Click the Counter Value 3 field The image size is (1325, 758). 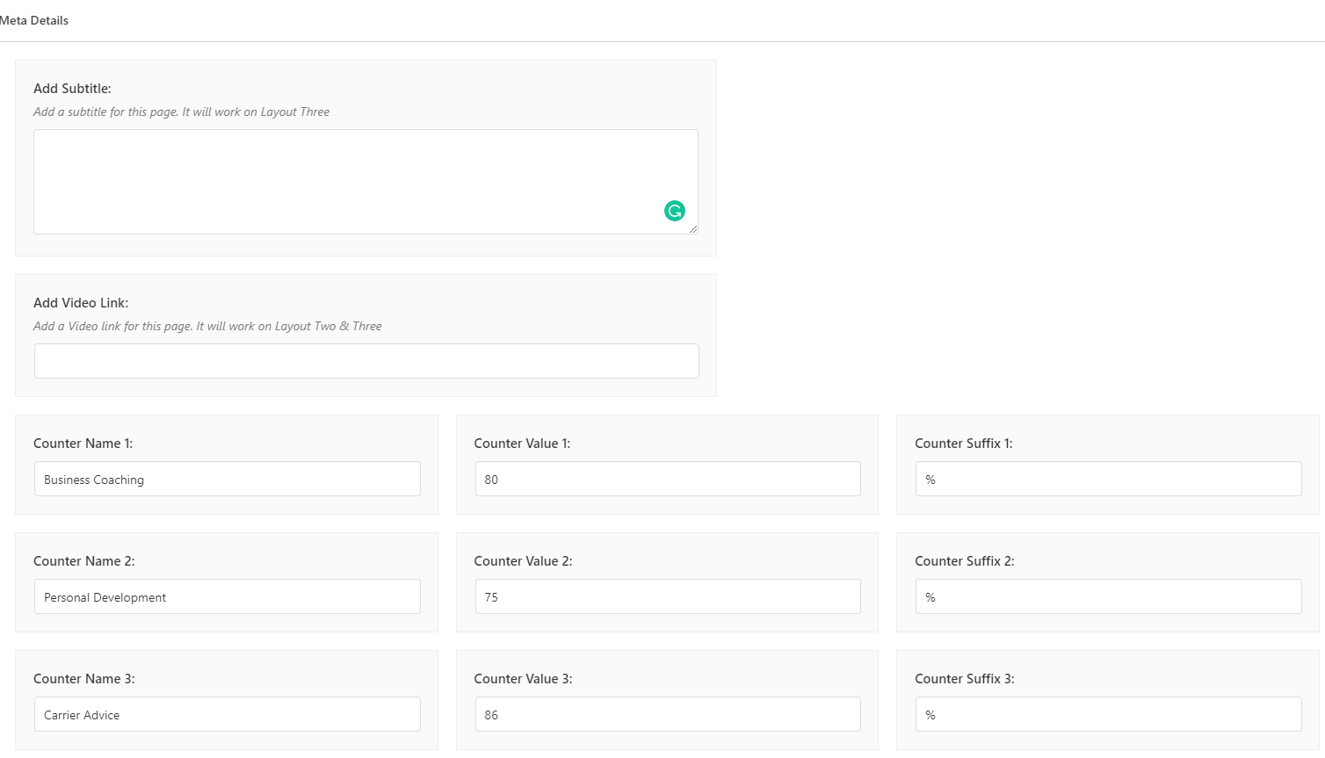(x=668, y=714)
